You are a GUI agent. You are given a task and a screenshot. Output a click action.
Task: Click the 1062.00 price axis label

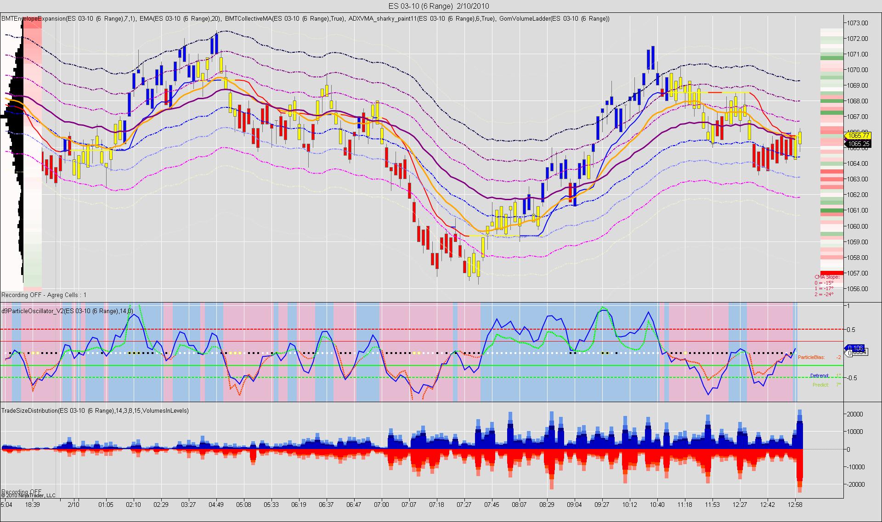pos(857,195)
